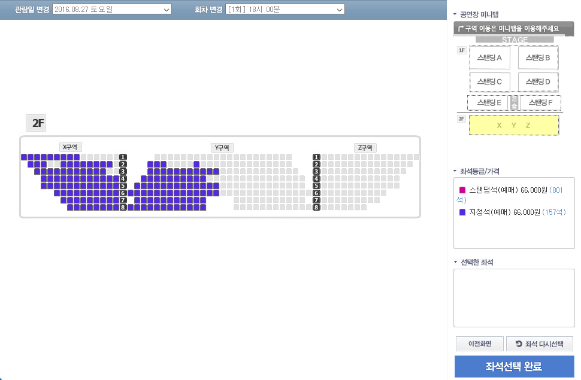Image resolution: width=581 pixels, height=380 pixels.
Task: Click the purple 지정석 color swatch
Action: coord(462,212)
